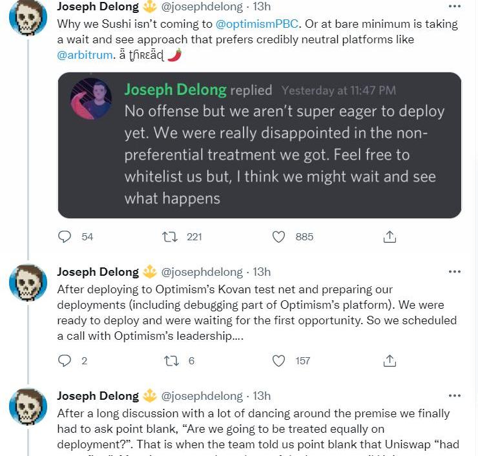The image size is (478, 456).
Task: Open Joseph Delong's name on first tweet
Action: (98, 6)
